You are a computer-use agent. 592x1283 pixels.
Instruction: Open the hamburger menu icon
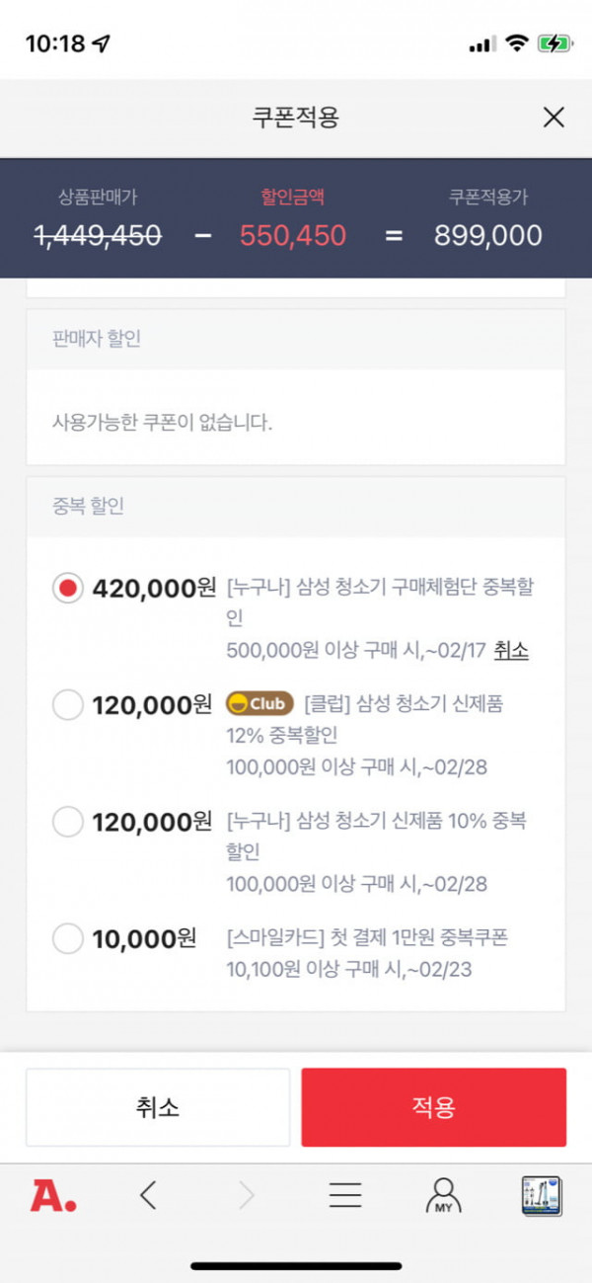pyautogui.click(x=345, y=1195)
